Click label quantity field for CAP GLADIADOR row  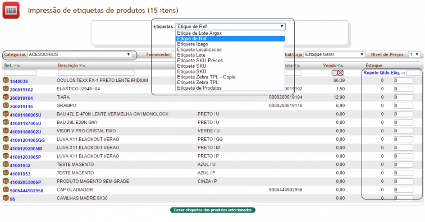404,189
